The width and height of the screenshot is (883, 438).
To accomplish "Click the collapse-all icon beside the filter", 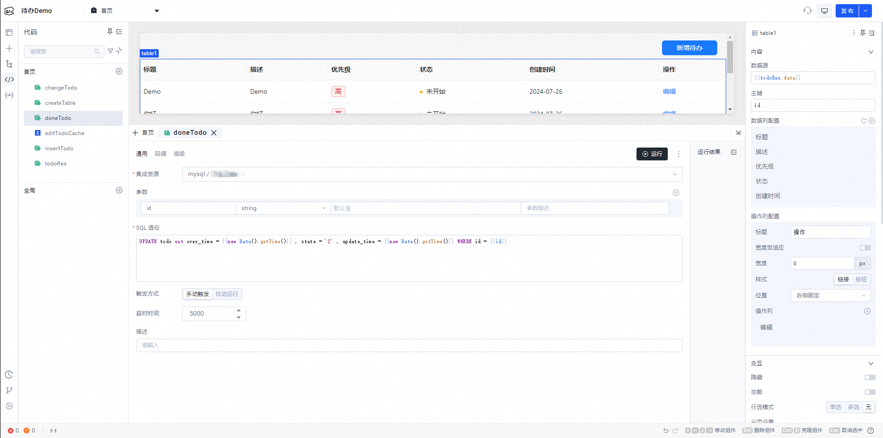I will [x=120, y=51].
